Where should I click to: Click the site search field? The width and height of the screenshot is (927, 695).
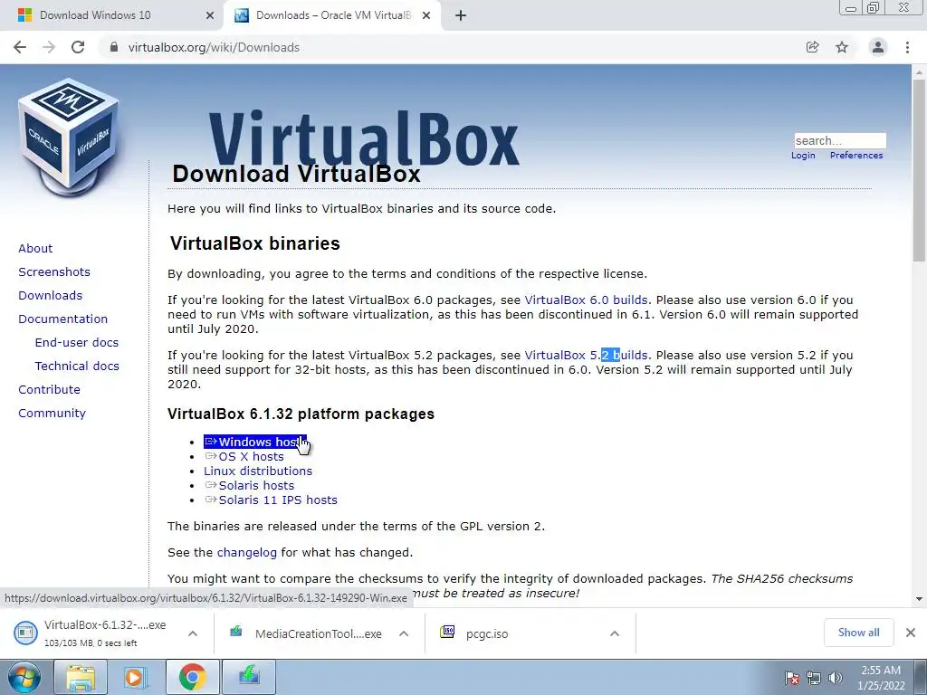(x=840, y=140)
